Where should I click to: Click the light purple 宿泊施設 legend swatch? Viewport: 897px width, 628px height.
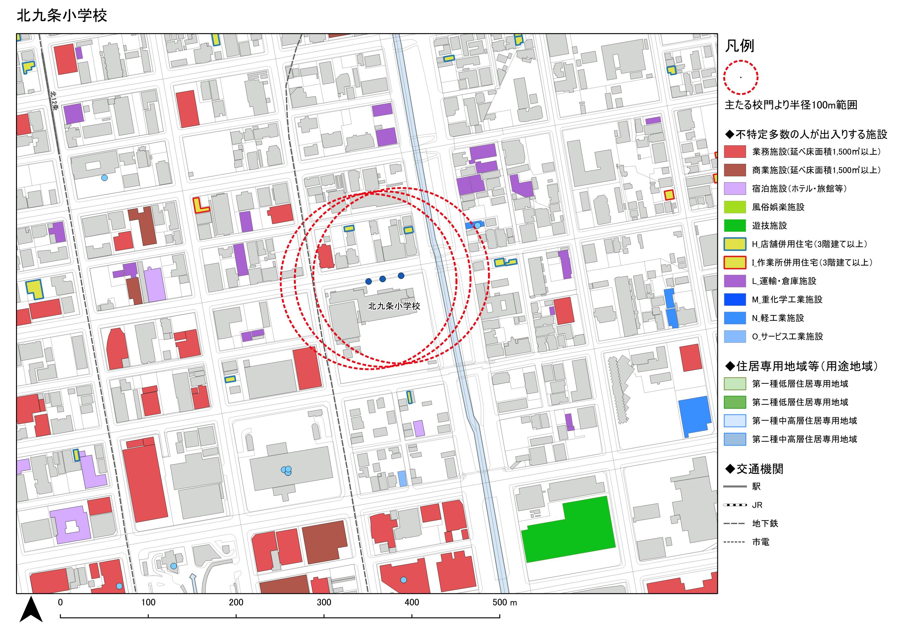coord(735,189)
